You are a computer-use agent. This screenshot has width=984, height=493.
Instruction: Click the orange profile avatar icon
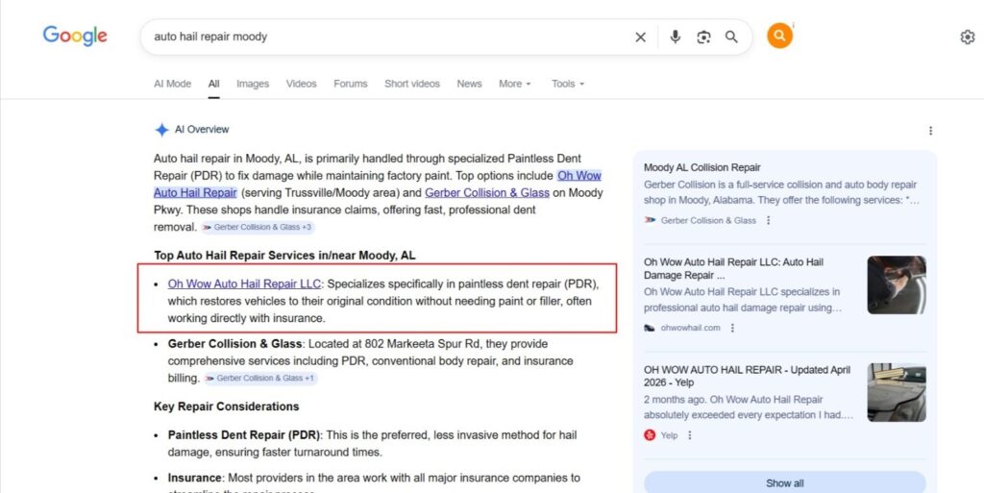779,37
